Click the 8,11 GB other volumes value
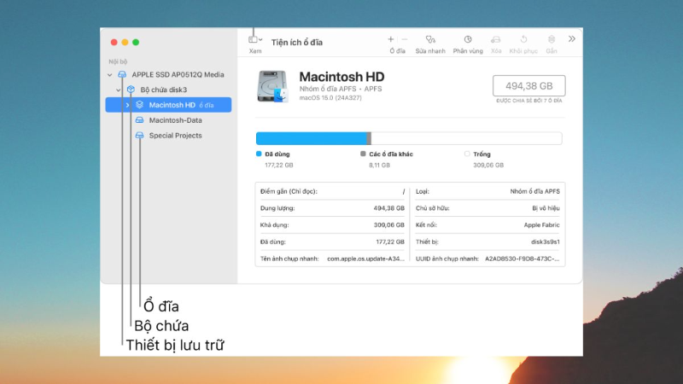This screenshot has height=384, width=683. (379, 166)
